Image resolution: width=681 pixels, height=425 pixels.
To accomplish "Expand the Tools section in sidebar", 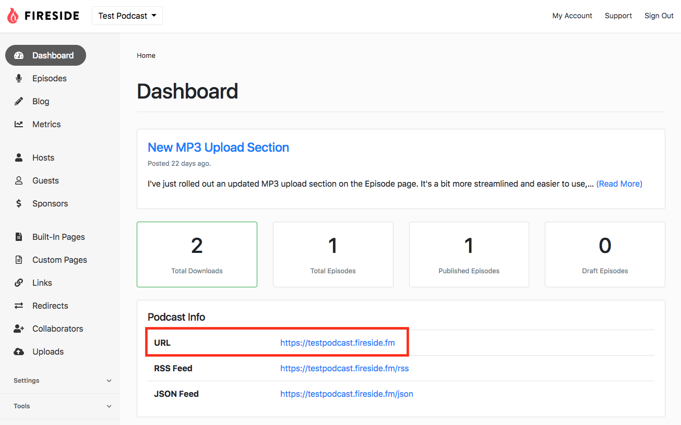I will click(x=63, y=406).
